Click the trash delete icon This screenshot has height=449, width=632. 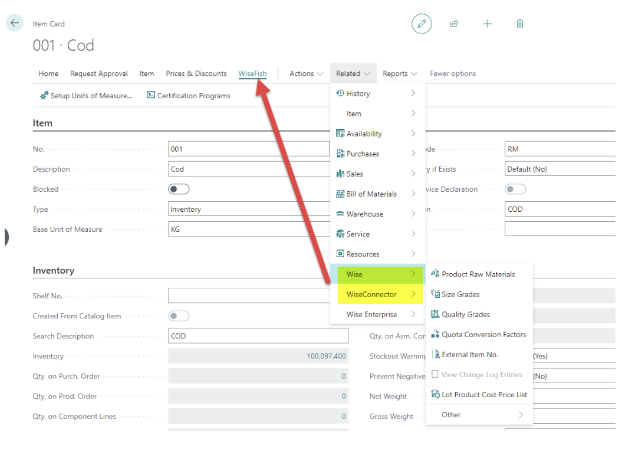coord(519,24)
